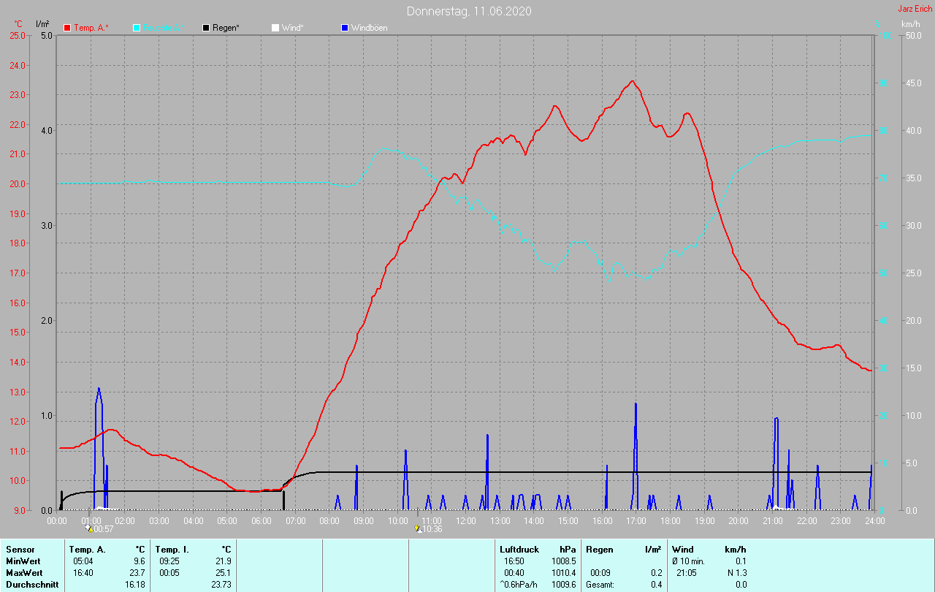Image resolution: width=935 pixels, height=592 pixels.
Task: Click the red Temp. A. legend swatch
Action: [67, 28]
